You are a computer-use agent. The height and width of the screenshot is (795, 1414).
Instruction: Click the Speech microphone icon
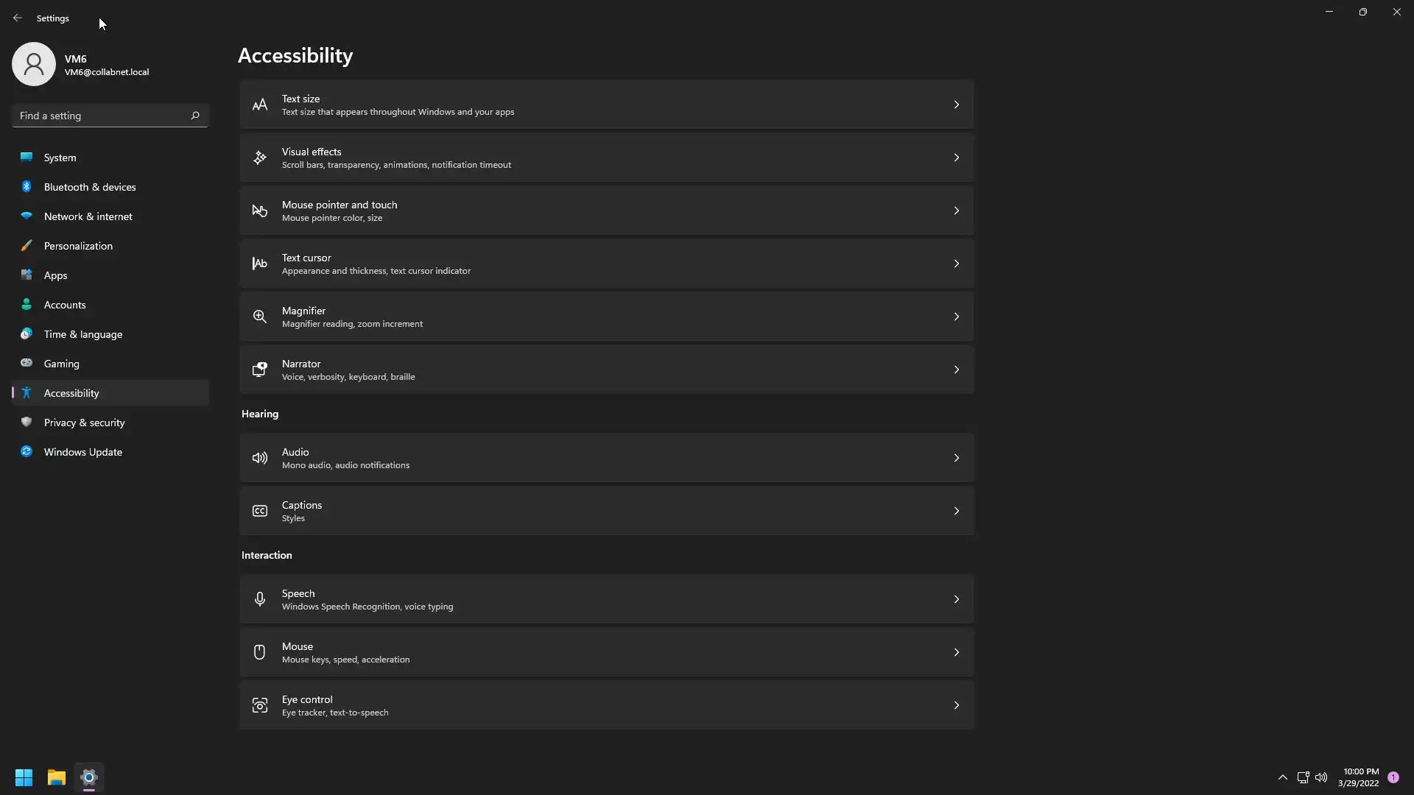coord(259,599)
